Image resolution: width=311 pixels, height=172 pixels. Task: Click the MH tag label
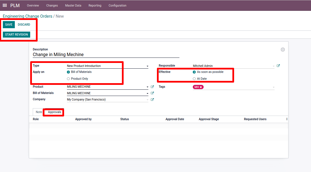(x=197, y=87)
